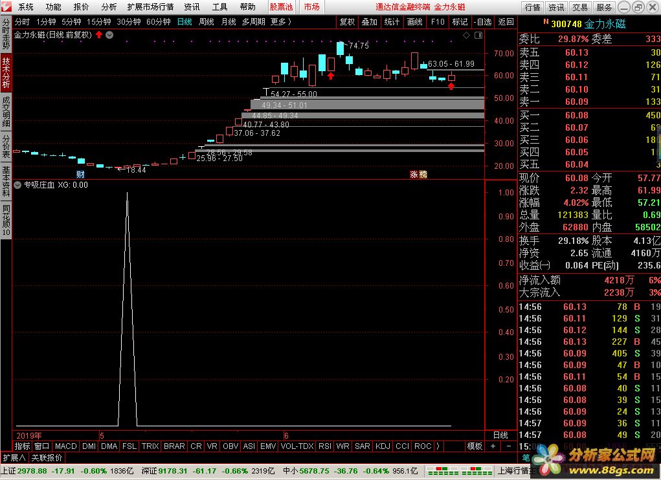Toggle the side panel icon at chart top-right

pos(478,36)
